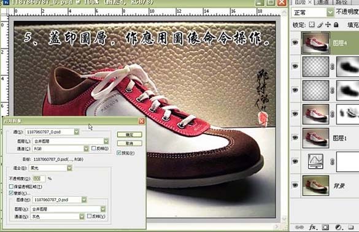This screenshot has width=359, height=232.
Task: Select mask thumbnail of layer above 图层1
Action: point(347,114)
